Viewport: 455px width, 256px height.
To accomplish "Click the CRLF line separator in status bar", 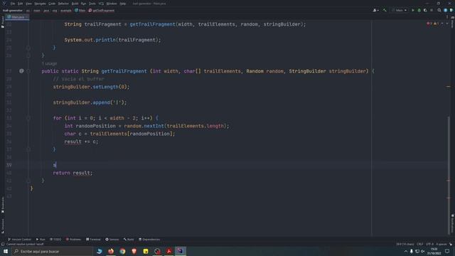I will [420, 244].
